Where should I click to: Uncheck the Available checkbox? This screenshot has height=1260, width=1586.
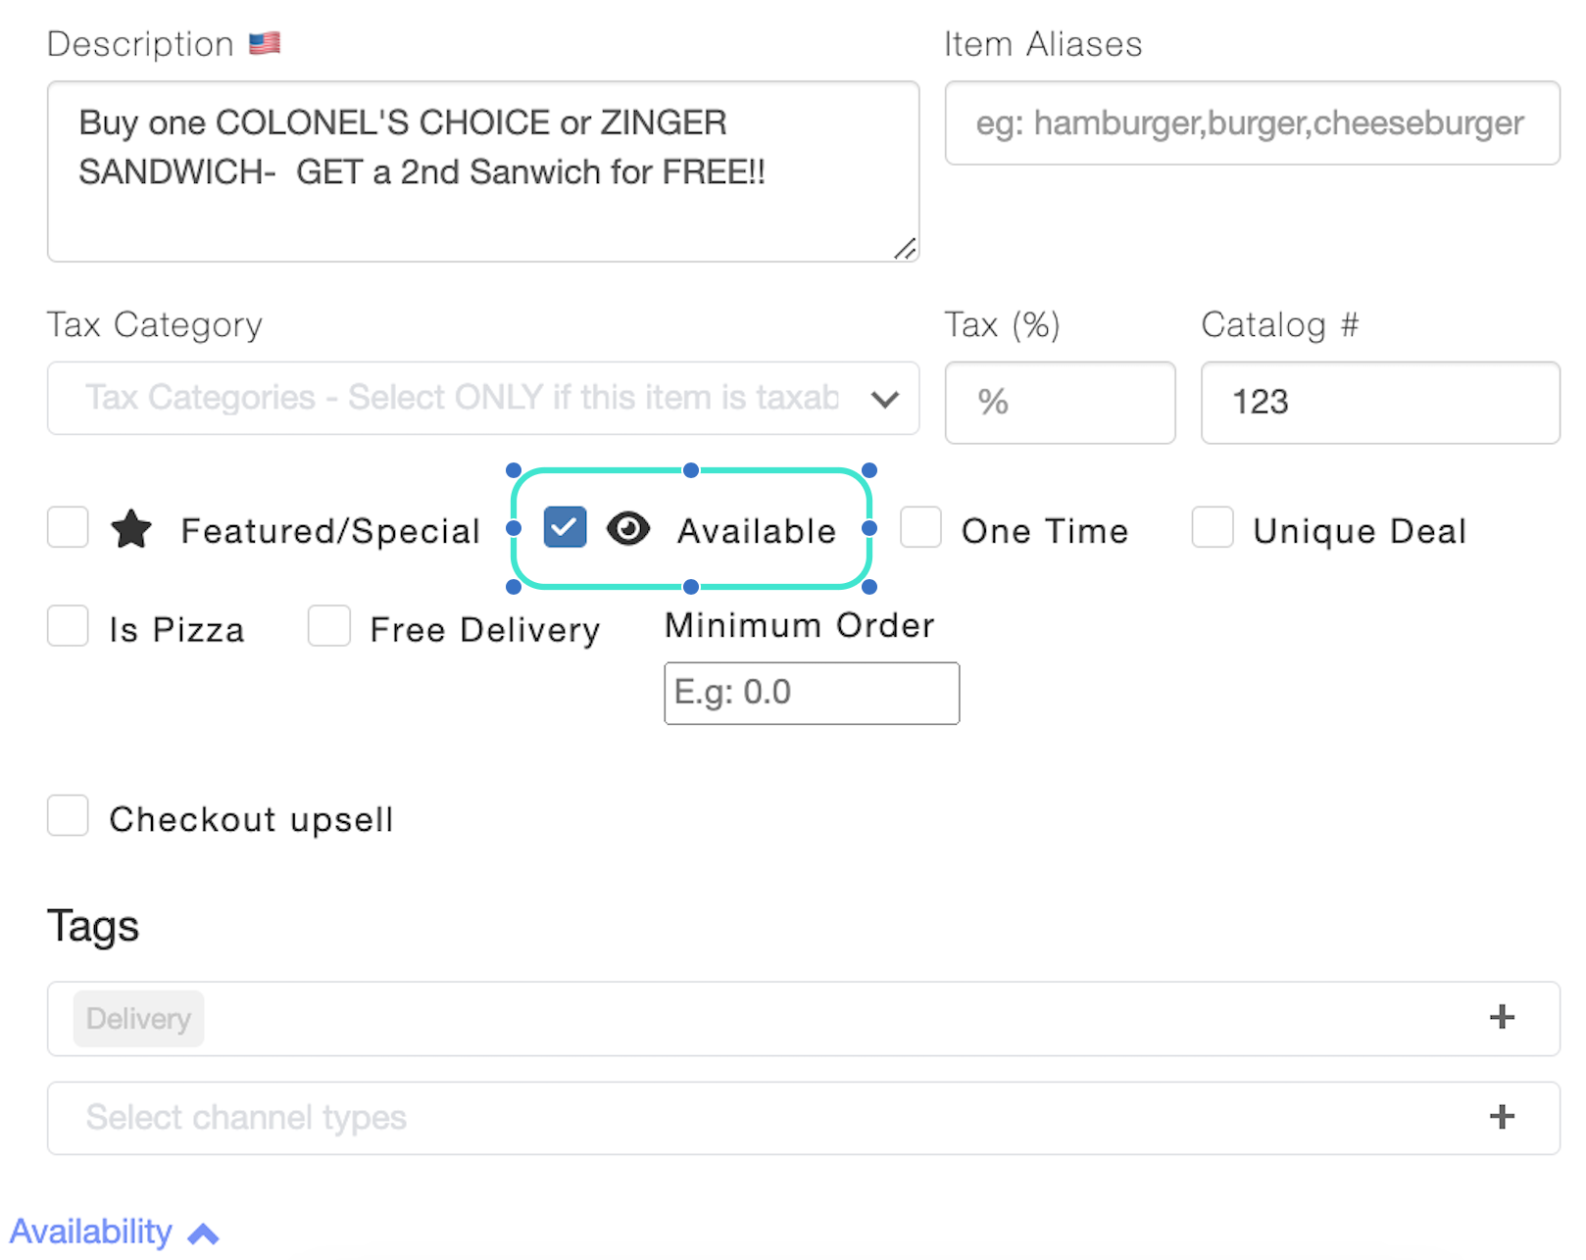[x=566, y=527]
